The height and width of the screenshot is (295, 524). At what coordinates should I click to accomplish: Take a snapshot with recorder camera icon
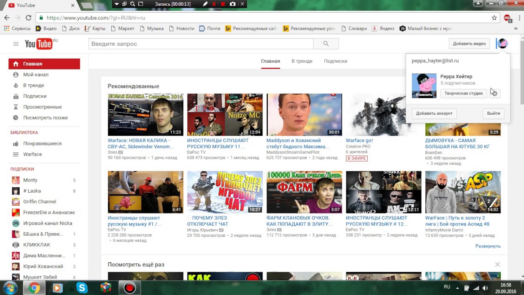pos(233,4)
